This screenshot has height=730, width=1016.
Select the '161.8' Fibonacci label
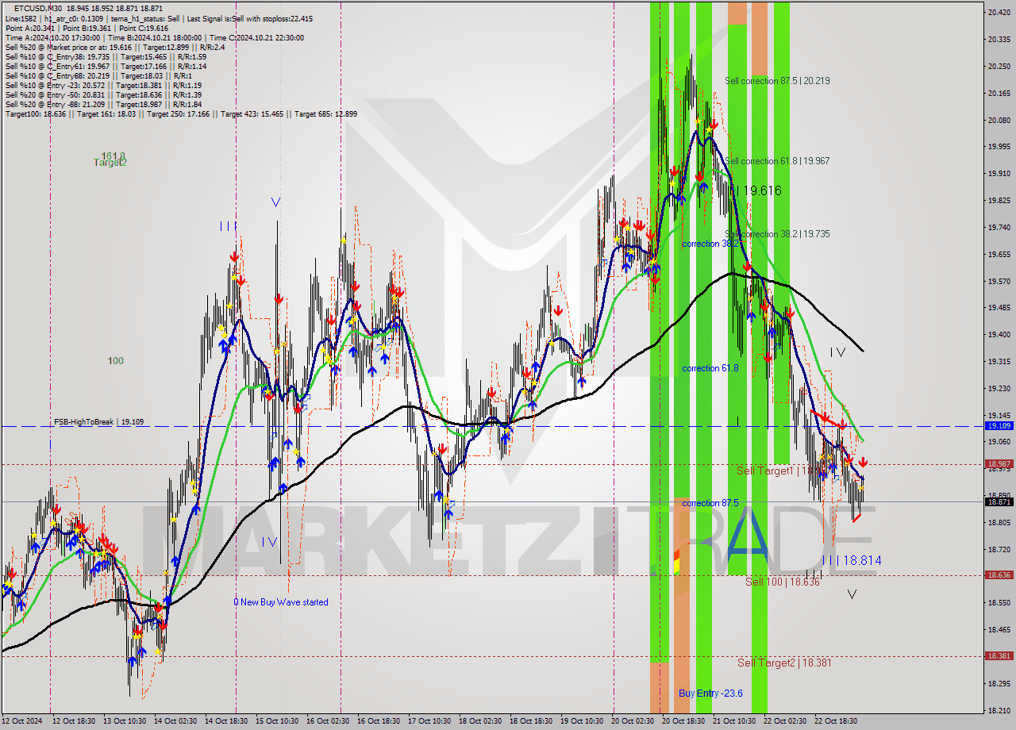pyautogui.click(x=113, y=156)
